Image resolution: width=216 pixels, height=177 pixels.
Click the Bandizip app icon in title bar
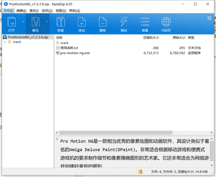[6, 4]
